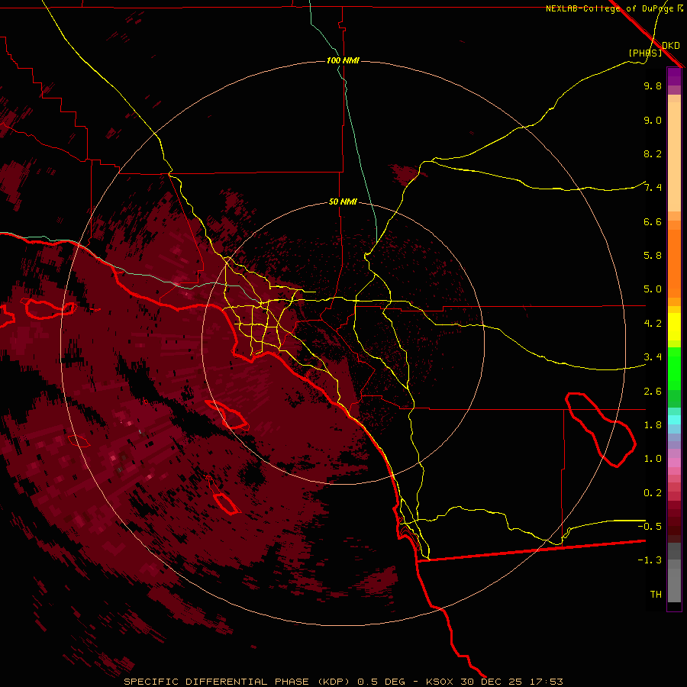
Task: Click the 4.2 legend value
Action: (653, 324)
